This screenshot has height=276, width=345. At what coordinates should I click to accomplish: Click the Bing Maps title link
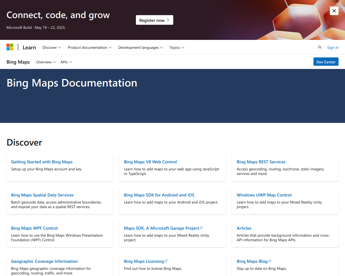point(18,62)
